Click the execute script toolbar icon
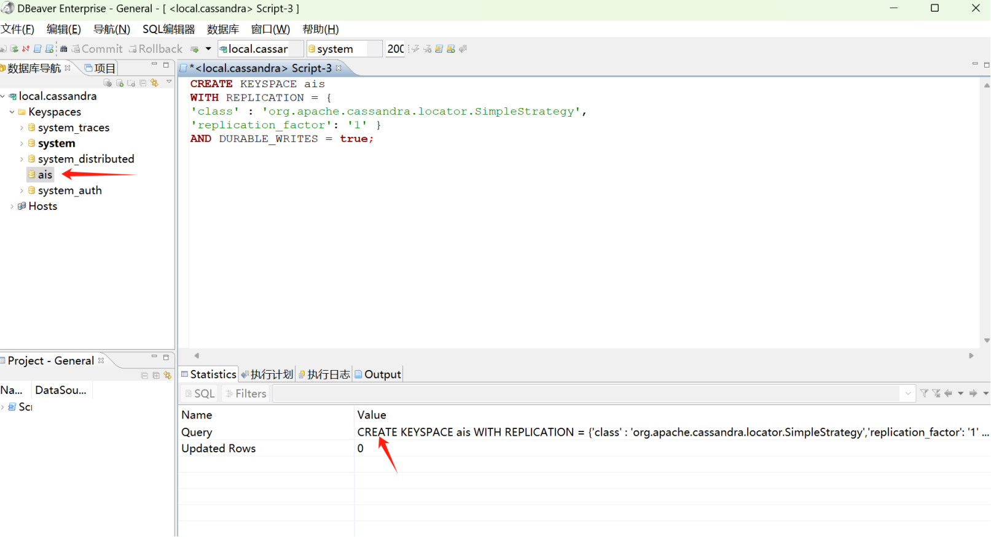Screen dimensions: 991x537 439,49
